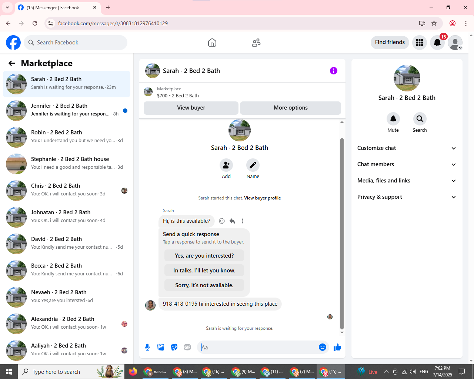Expand the Customize chat section

pos(407,148)
